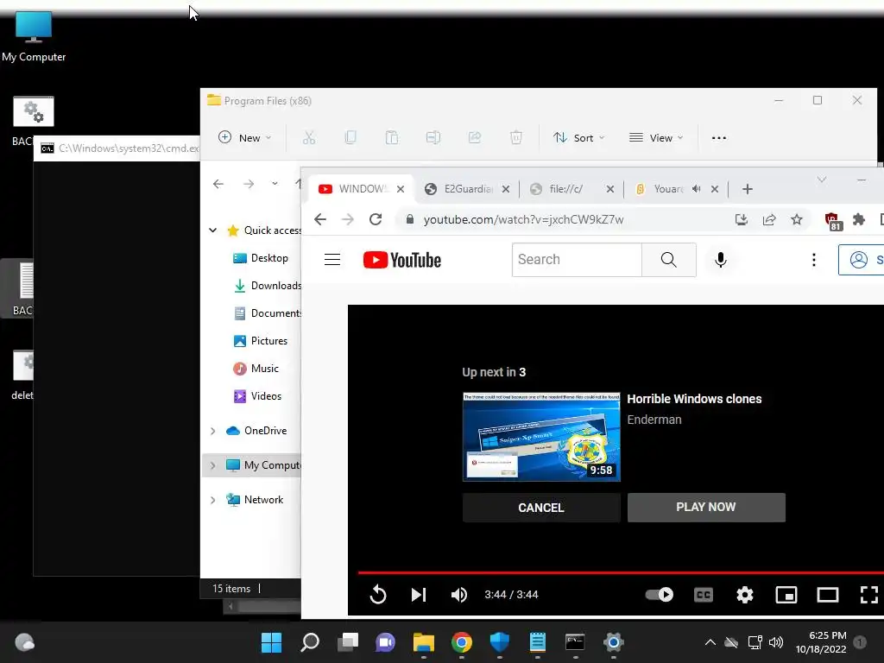Open a new browser tab
884x663 pixels.
(x=747, y=189)
